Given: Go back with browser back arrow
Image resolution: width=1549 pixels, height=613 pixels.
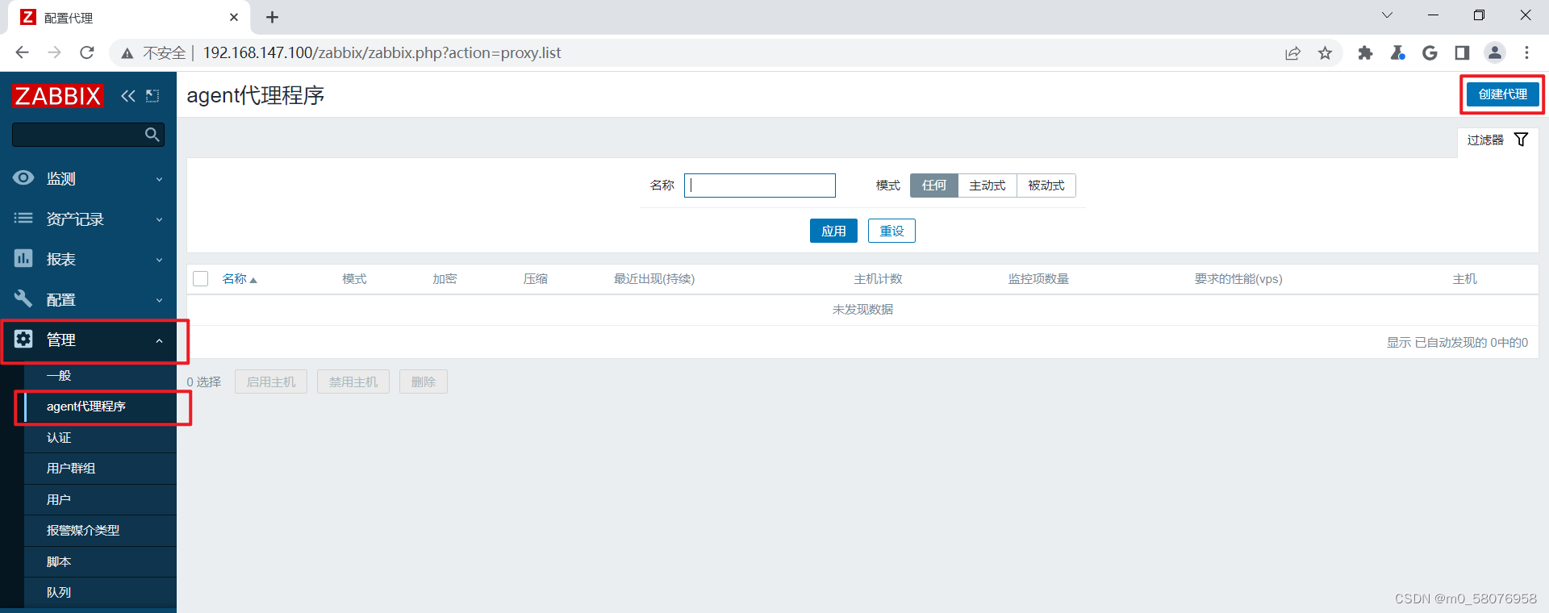Looking at the screenshot, I should click(22, 52).
